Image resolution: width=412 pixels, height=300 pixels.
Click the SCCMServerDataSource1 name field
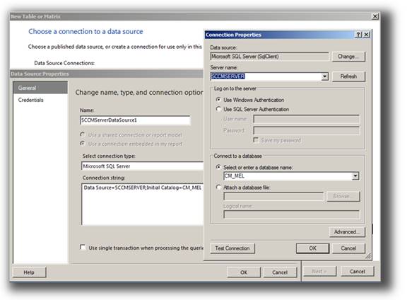(135, 120)
